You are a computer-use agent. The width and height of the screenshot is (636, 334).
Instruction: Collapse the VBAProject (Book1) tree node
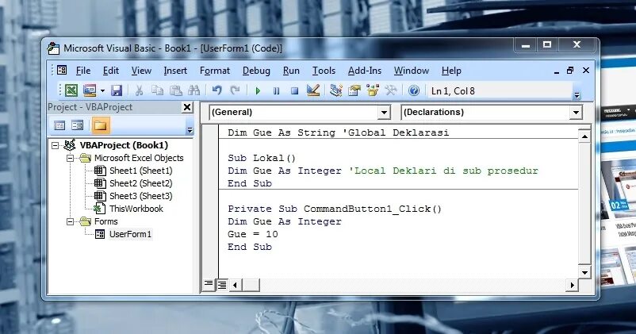tap(56, 145)
